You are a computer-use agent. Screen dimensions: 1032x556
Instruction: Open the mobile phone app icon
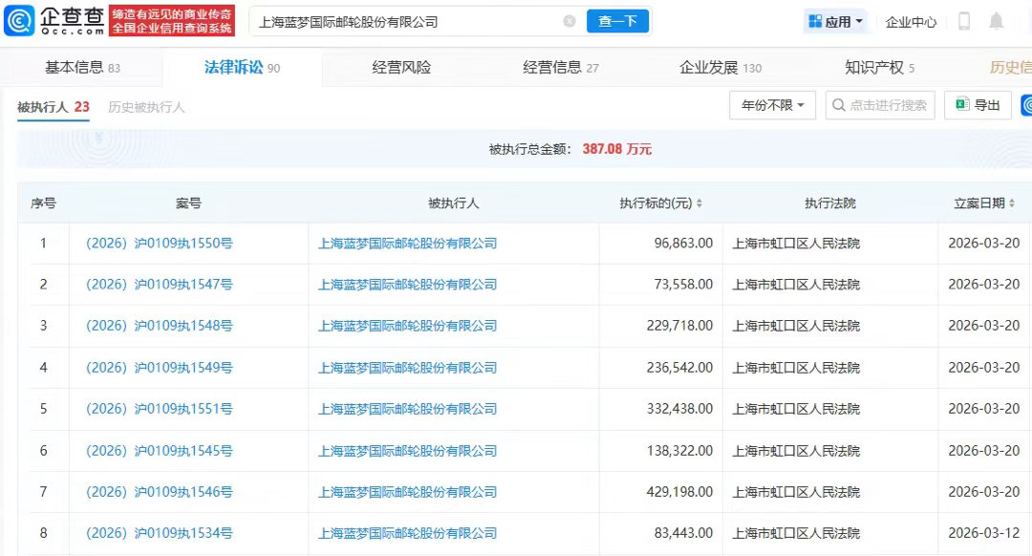[x=964, y=21]
